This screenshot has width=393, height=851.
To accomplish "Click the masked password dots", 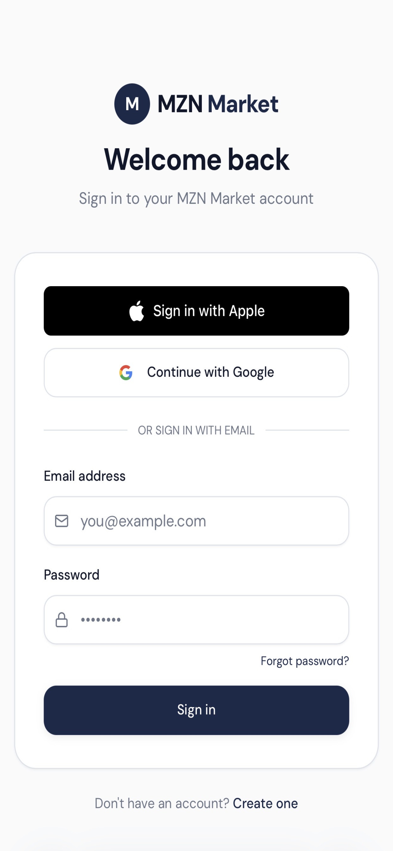I will coord(101,620).
